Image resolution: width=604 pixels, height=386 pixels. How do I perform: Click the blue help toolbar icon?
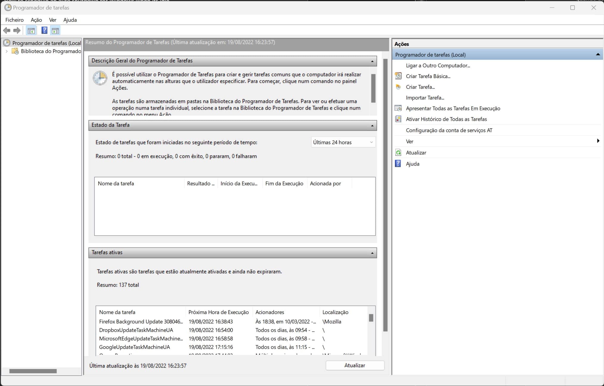click(x=44, y=30)
